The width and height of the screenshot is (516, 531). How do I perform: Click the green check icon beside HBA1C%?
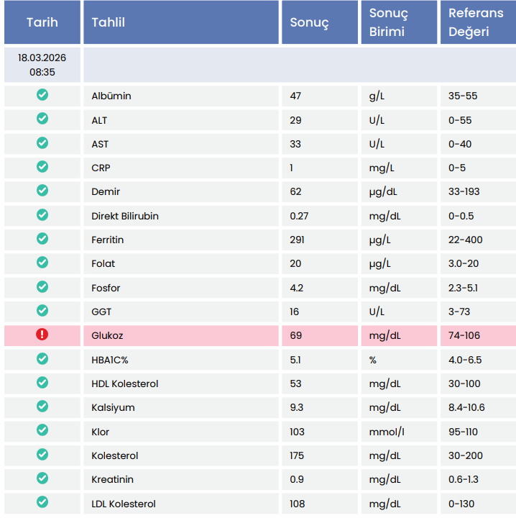42,359
